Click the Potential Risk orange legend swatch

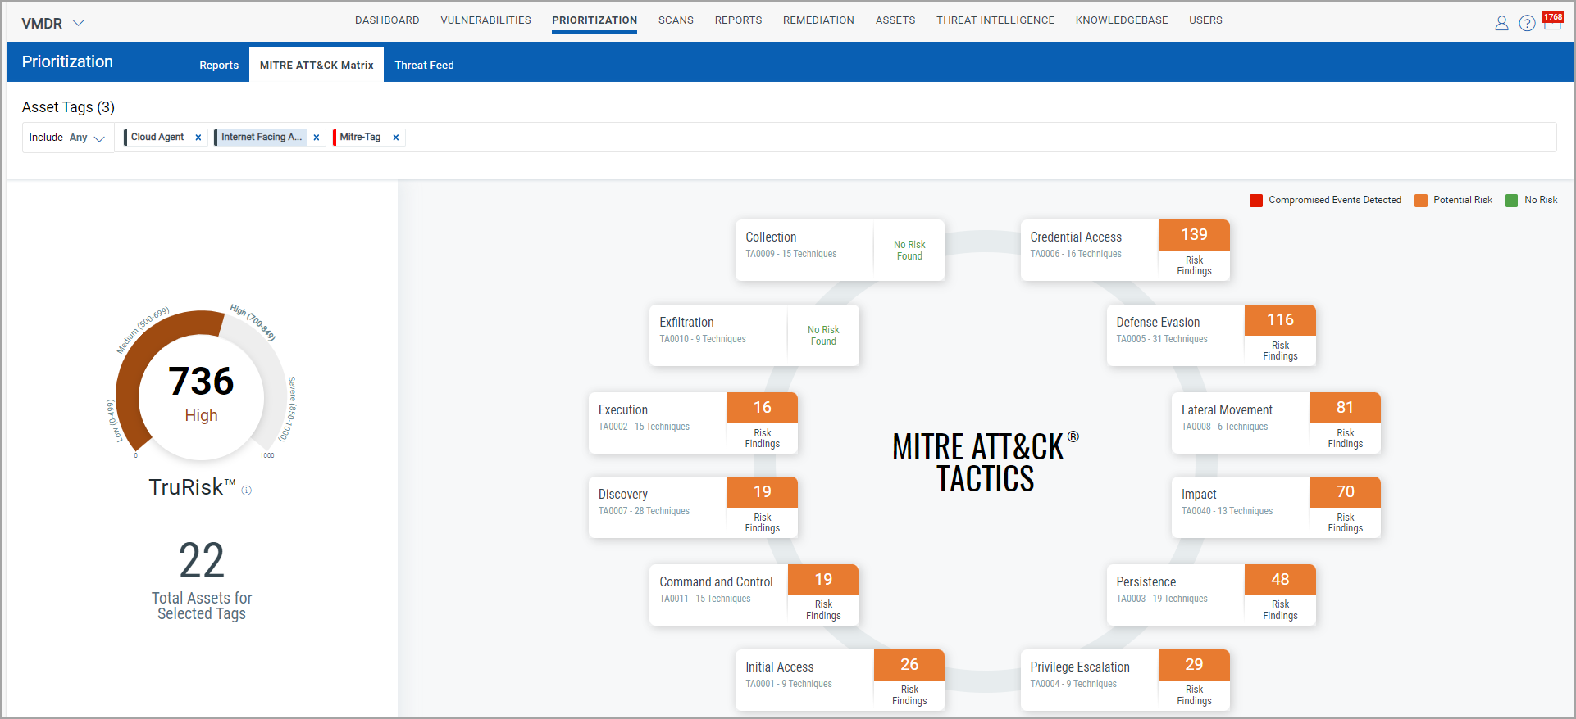tap(1421, 201)
